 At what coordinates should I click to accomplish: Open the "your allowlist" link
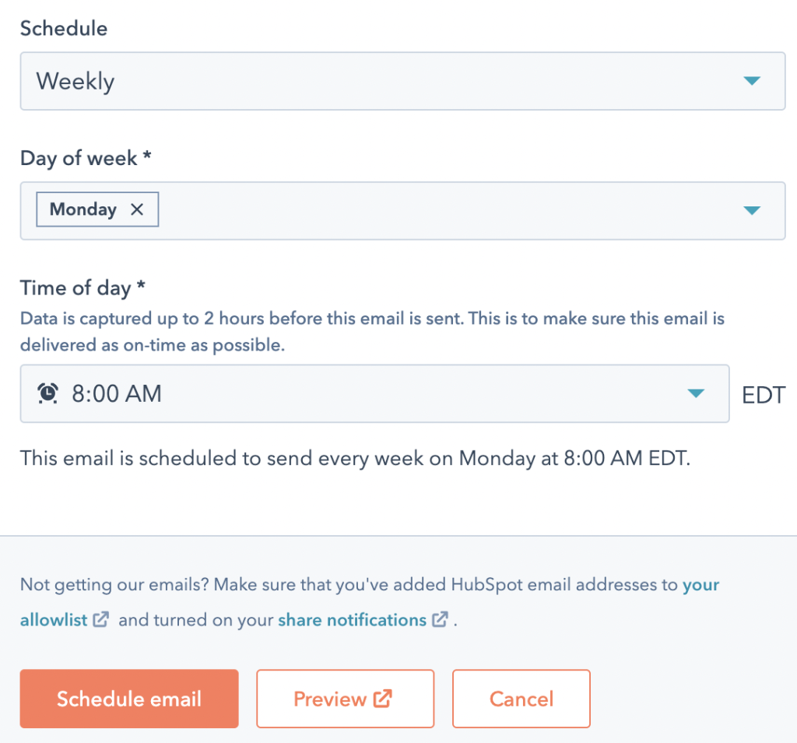[x=700, y=585]
